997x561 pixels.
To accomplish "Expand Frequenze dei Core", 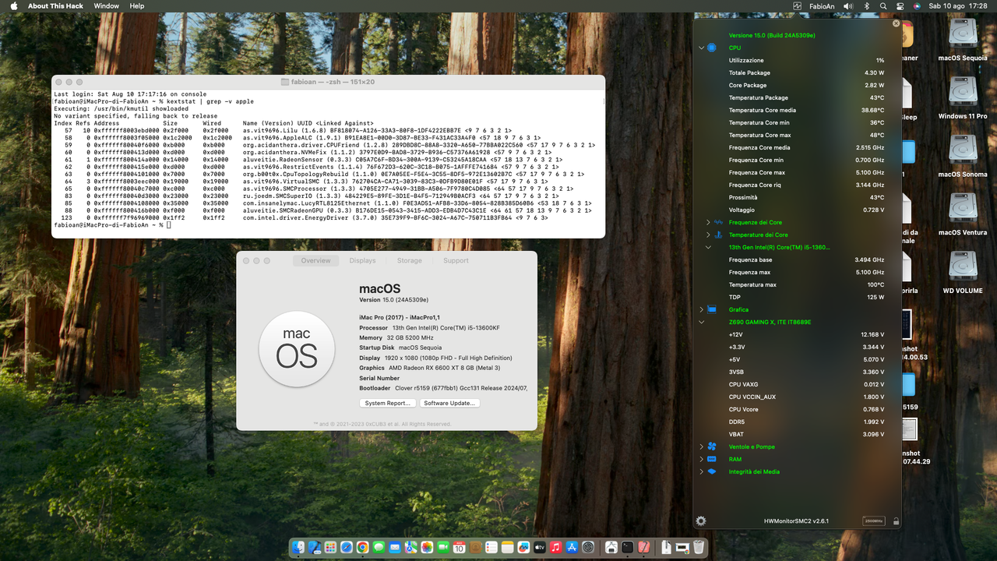I will [x=708, y=222].
